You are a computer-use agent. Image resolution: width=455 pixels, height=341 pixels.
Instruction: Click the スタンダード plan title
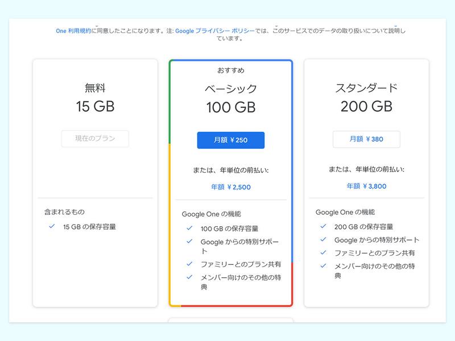[366, 88]
